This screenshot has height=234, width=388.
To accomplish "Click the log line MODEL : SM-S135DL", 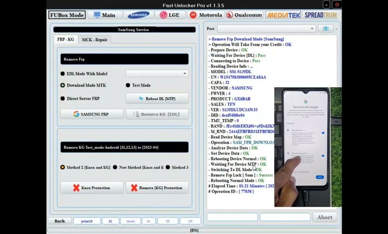I will tap(229, 72).
